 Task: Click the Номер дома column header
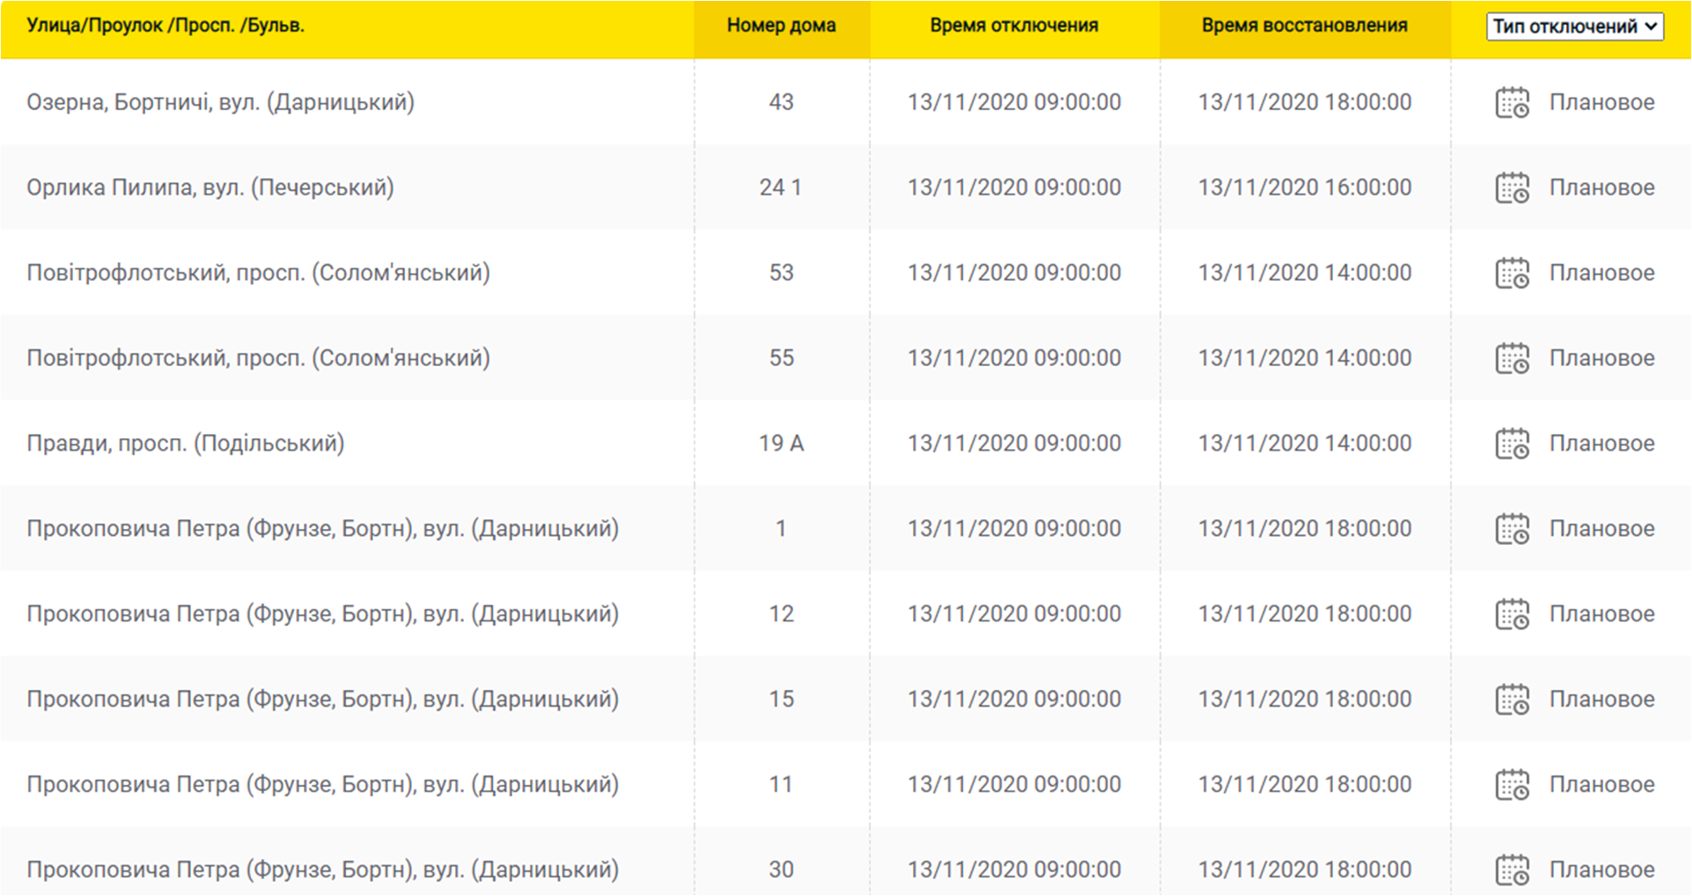click(x=781, y=26)
